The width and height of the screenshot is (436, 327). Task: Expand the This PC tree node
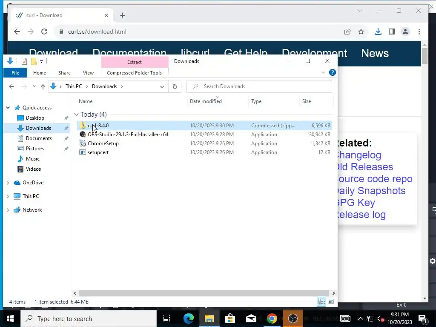pyautogui.click(x=8, y=196)
